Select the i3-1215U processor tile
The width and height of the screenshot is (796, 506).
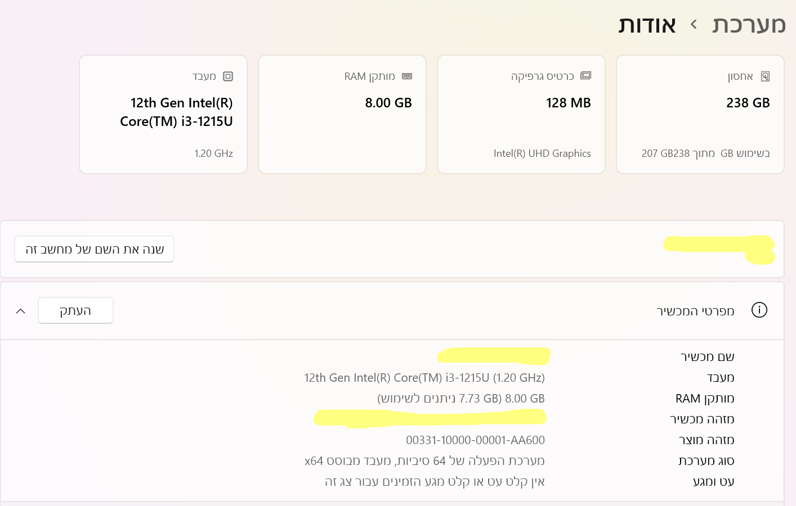click(163, 115)
